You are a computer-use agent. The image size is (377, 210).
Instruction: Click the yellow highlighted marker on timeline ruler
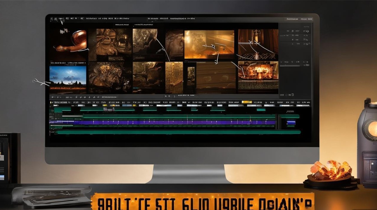pyautogui.click(x=247, y=102)
